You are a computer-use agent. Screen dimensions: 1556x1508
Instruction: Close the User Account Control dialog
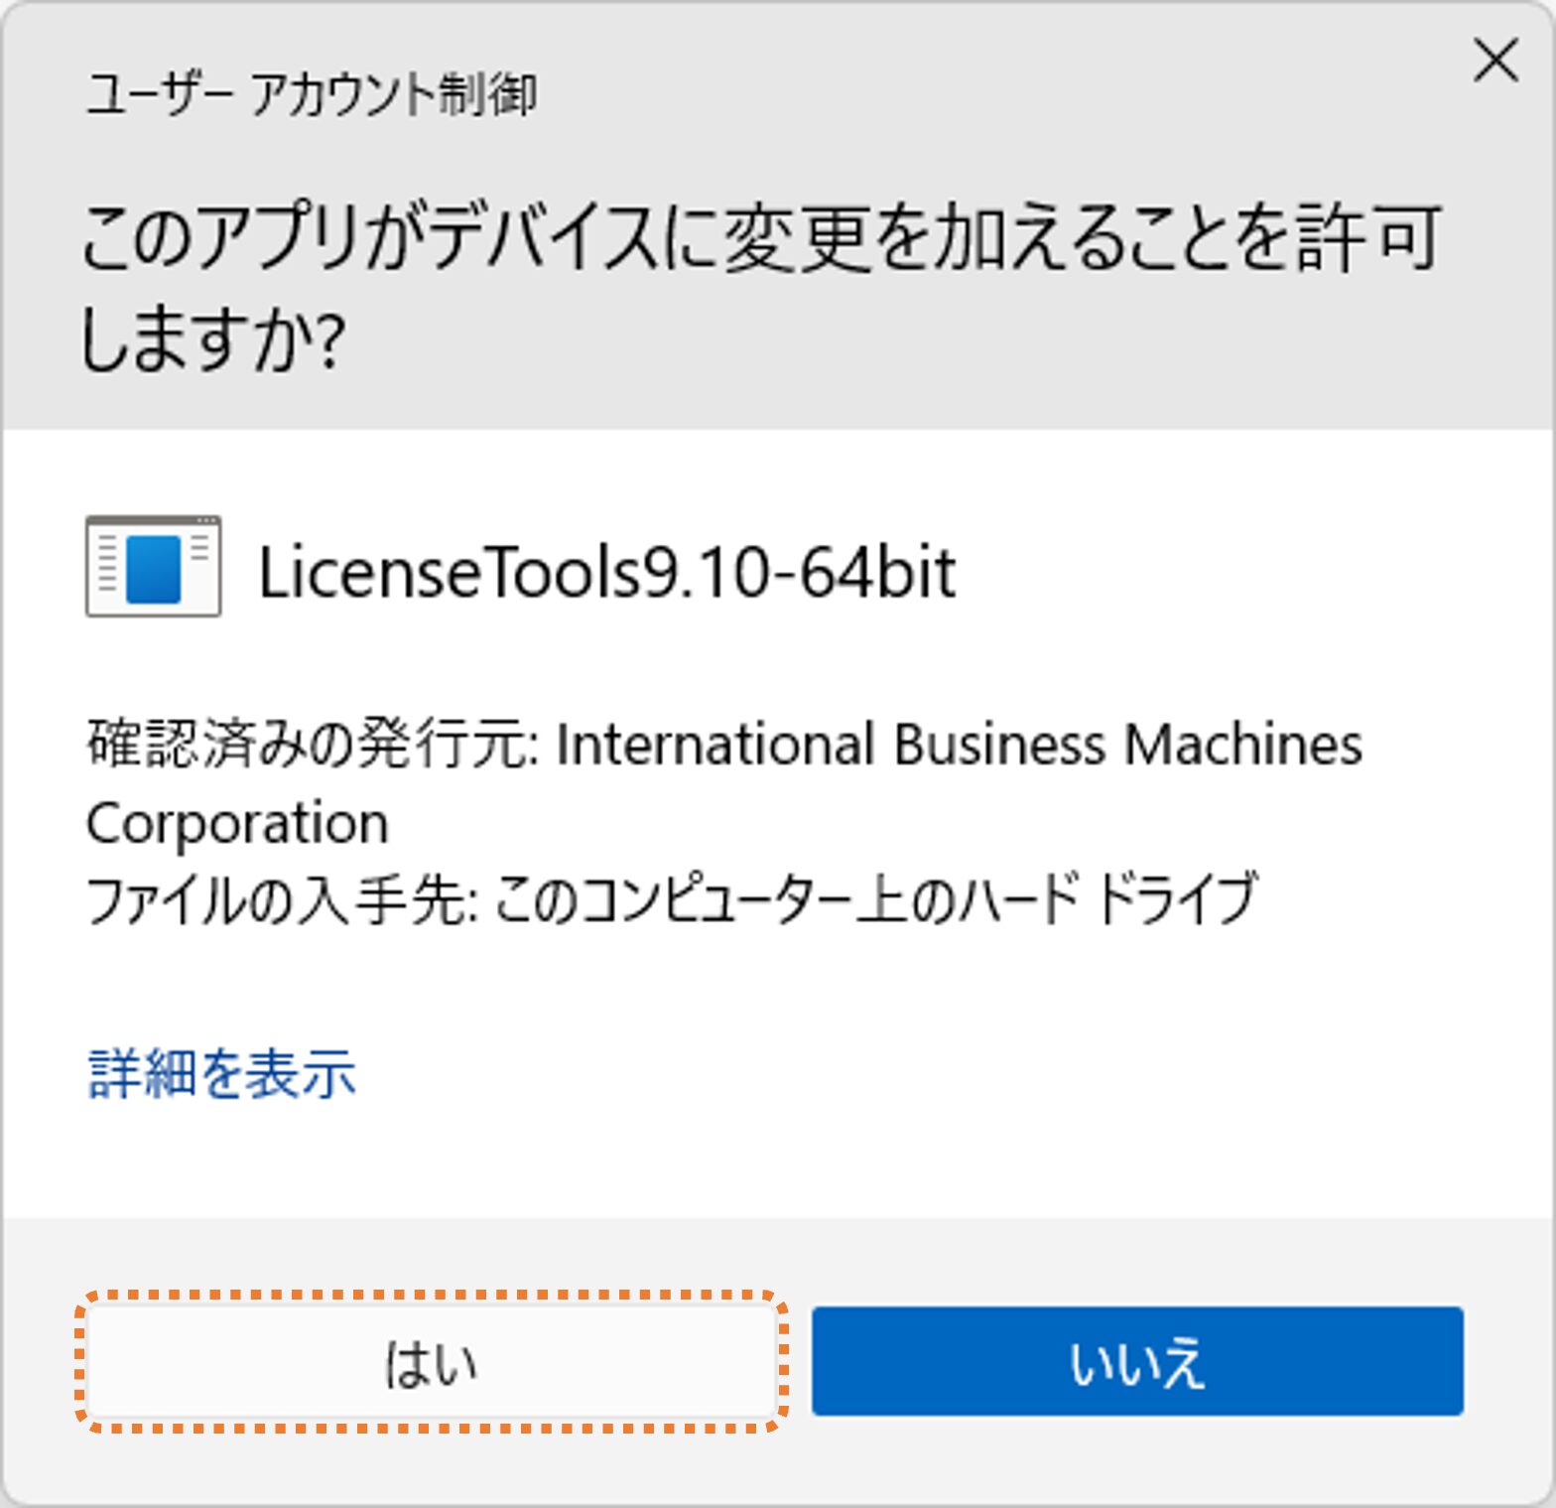pos(1495,61)
